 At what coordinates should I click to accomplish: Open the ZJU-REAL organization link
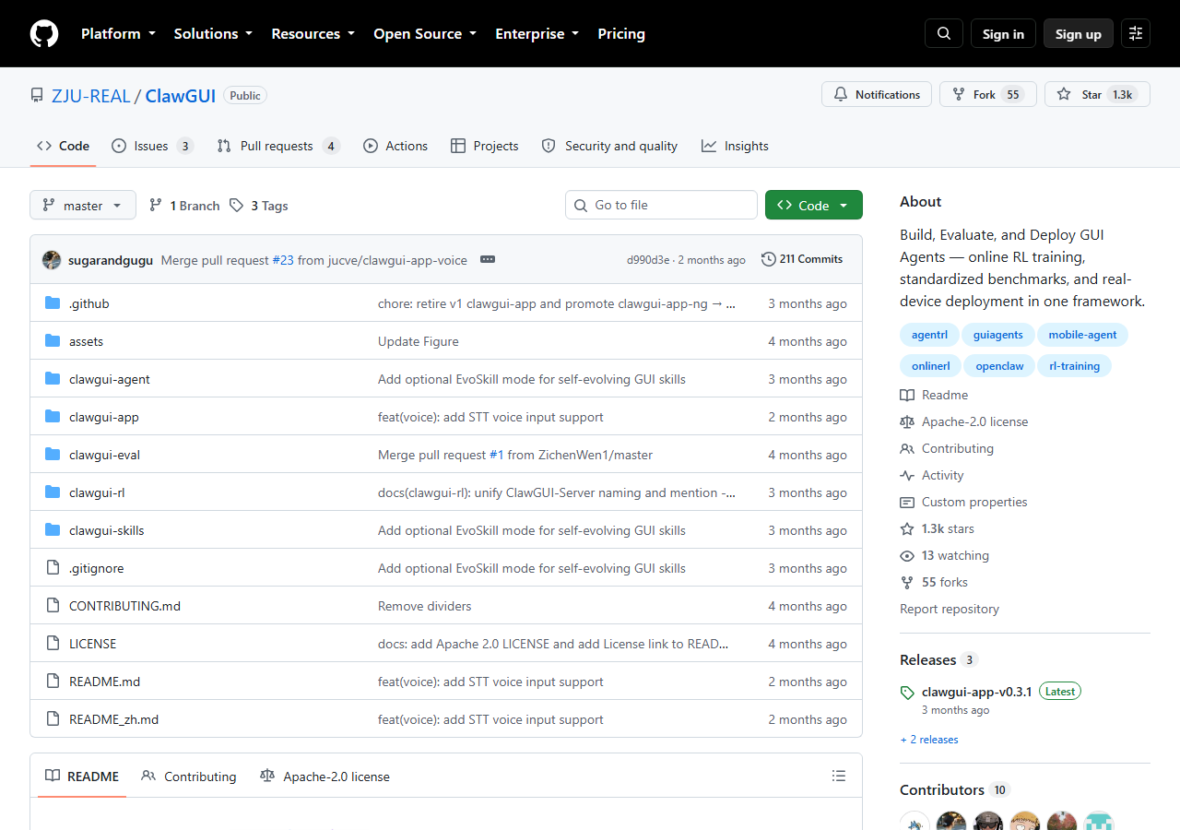91,95
